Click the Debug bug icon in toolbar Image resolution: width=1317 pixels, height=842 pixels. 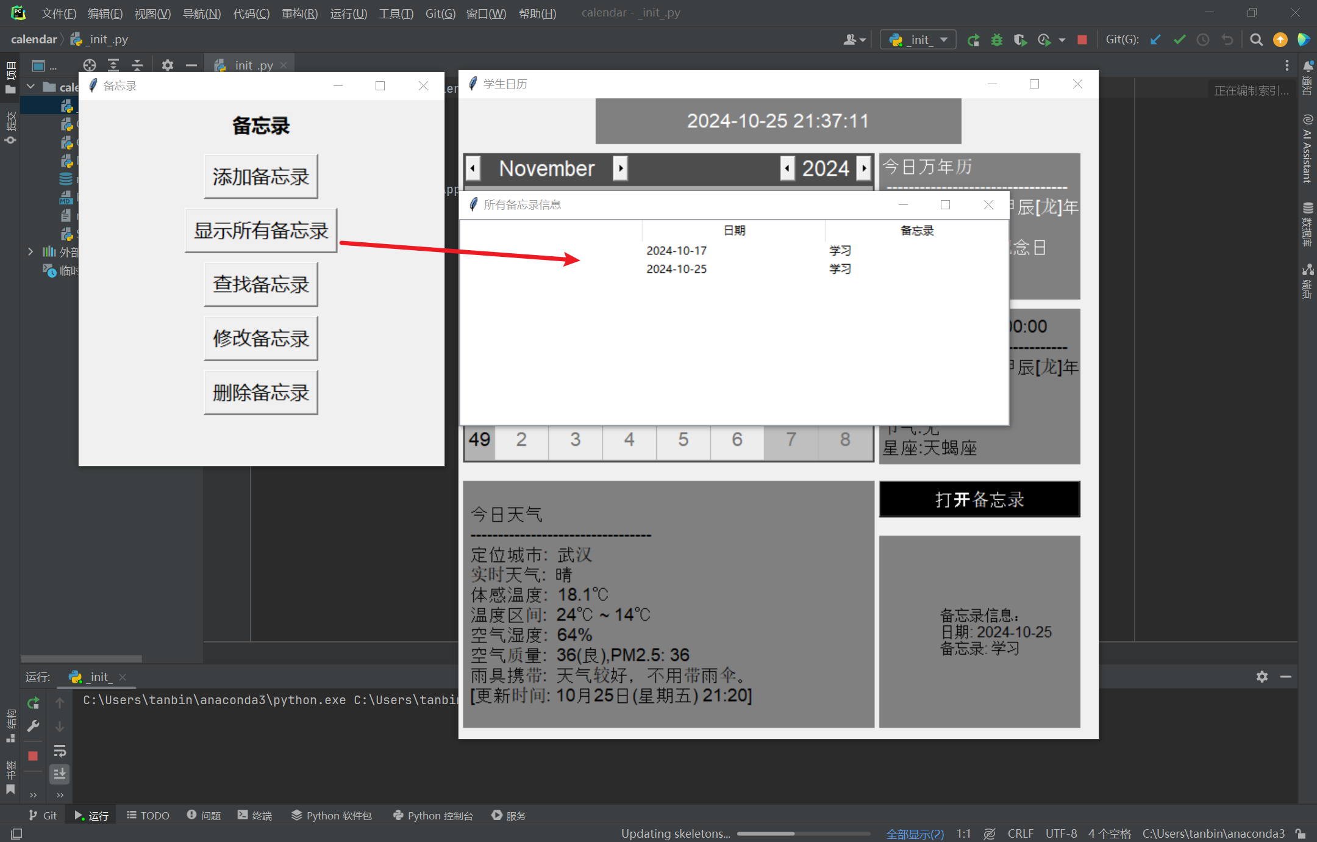997,40
